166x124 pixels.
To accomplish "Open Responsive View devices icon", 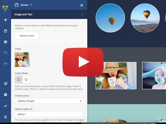I will 6,83.
